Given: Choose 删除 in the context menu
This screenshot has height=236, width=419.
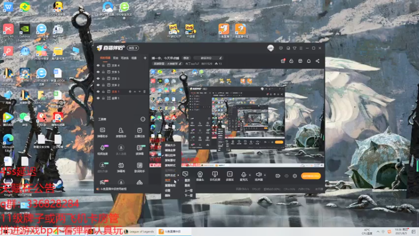Looking at the screenshot, I should (x=168, y=196).
